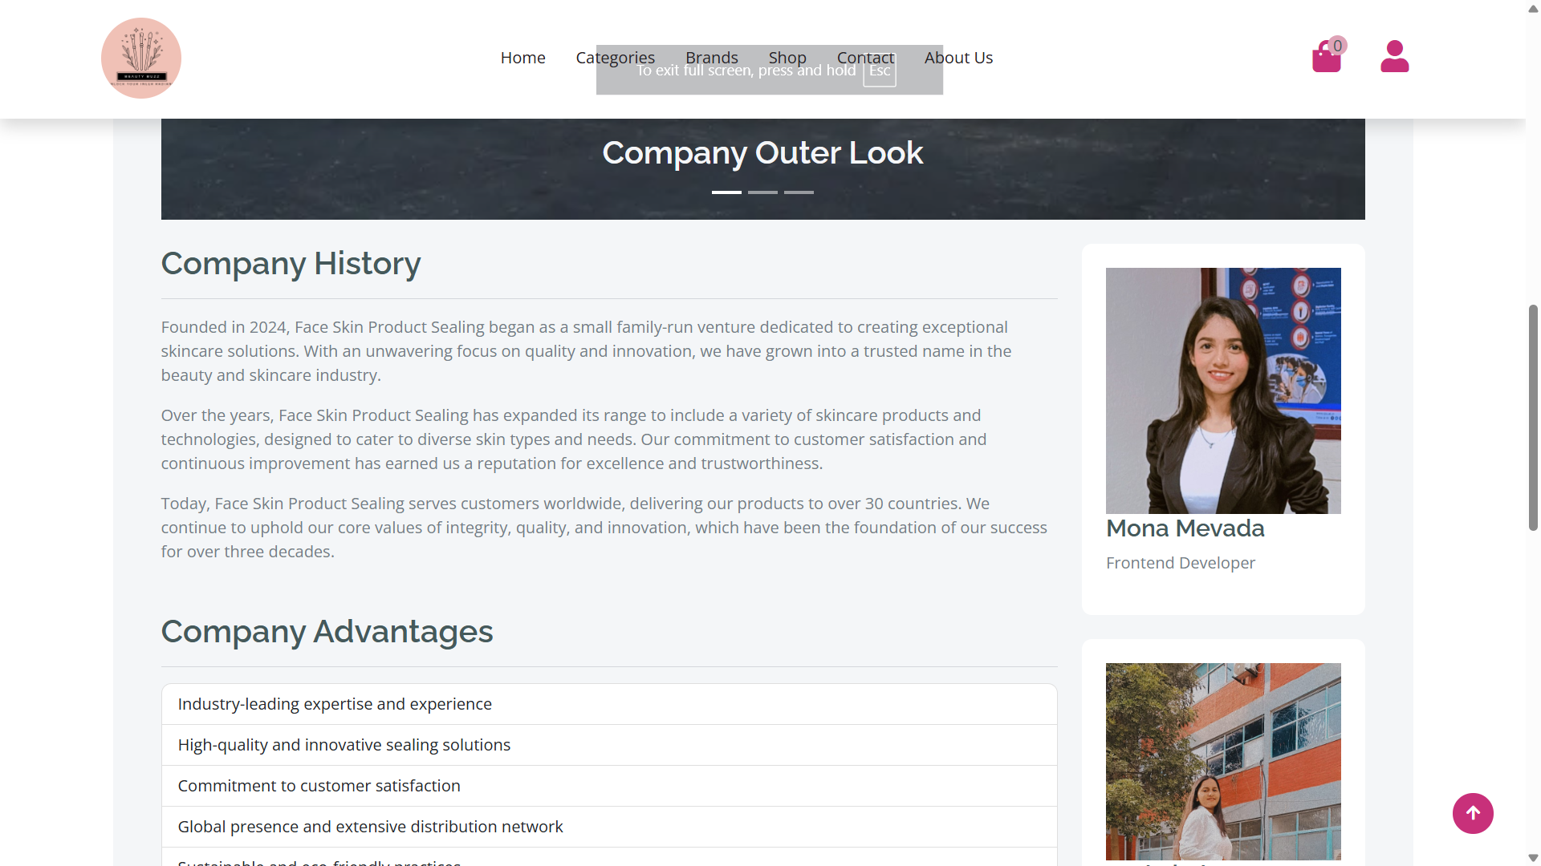This screenshot has width=1541, height=866.
Task: Click the second team member's photo
Action: pos(1222,761)
